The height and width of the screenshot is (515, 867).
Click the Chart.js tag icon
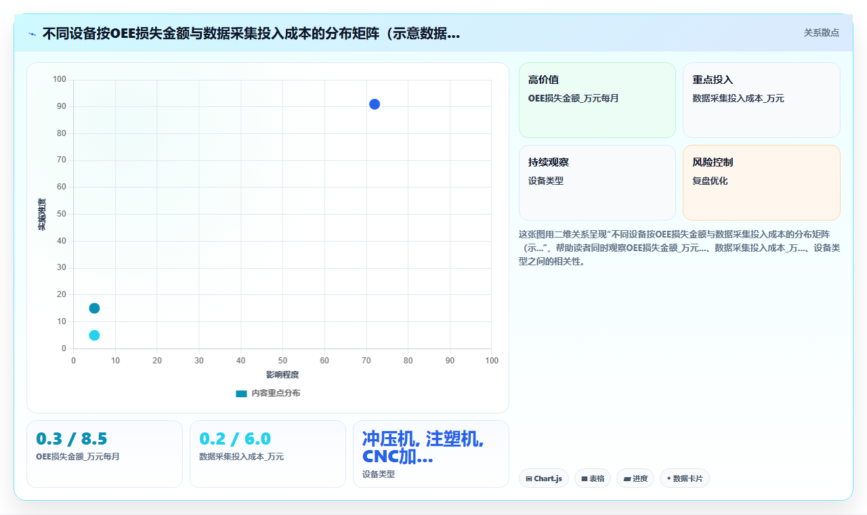point(528,478)
